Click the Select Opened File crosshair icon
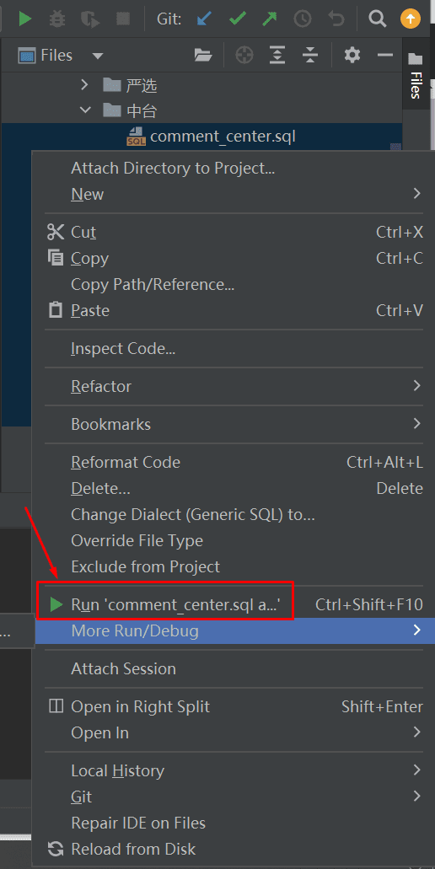Viewport: 435px width, 869px height. [x=244, y=55]
